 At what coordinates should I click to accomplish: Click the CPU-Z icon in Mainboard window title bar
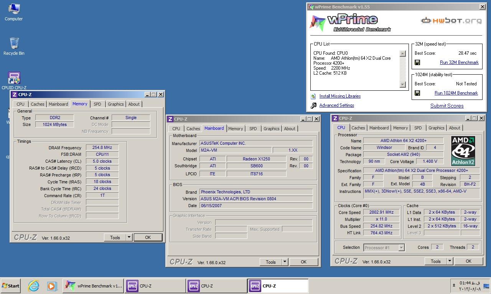[x=170, y=119]
